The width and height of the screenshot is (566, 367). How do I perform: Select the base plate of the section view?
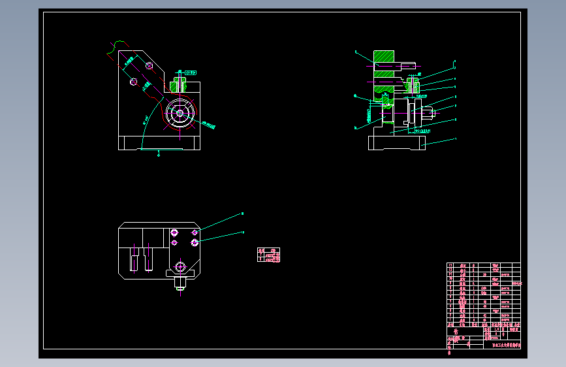click(x=397, y=142)
